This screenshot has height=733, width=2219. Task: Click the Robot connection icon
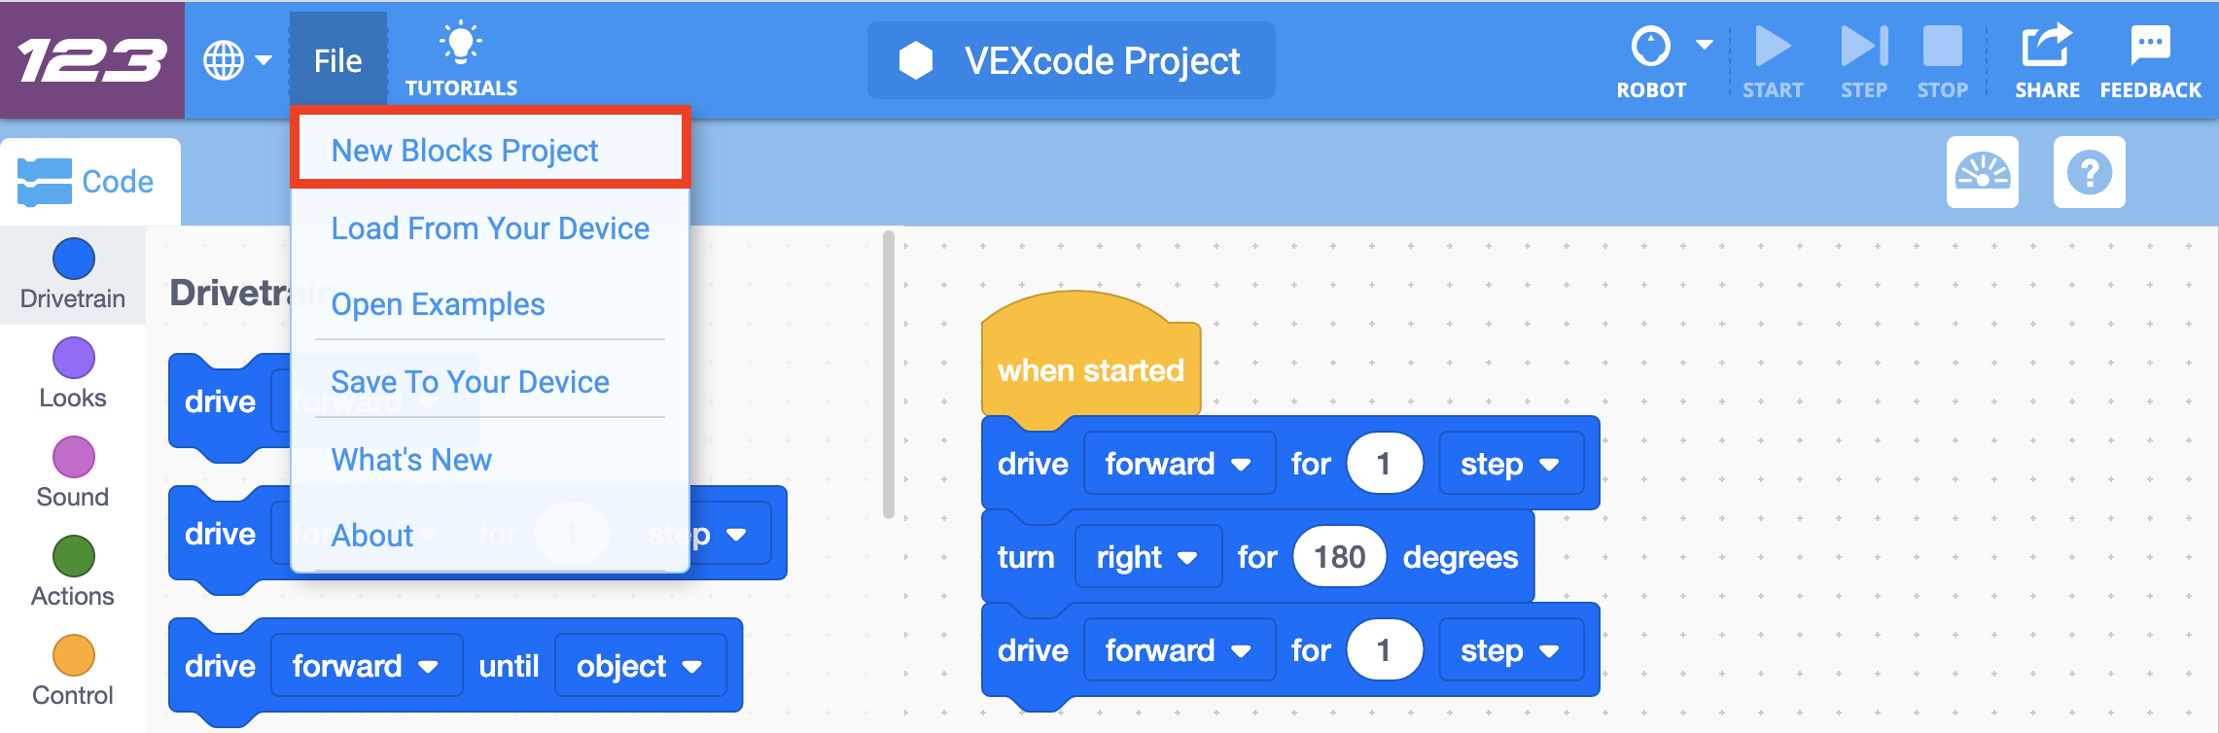(x=1650, y=46)
